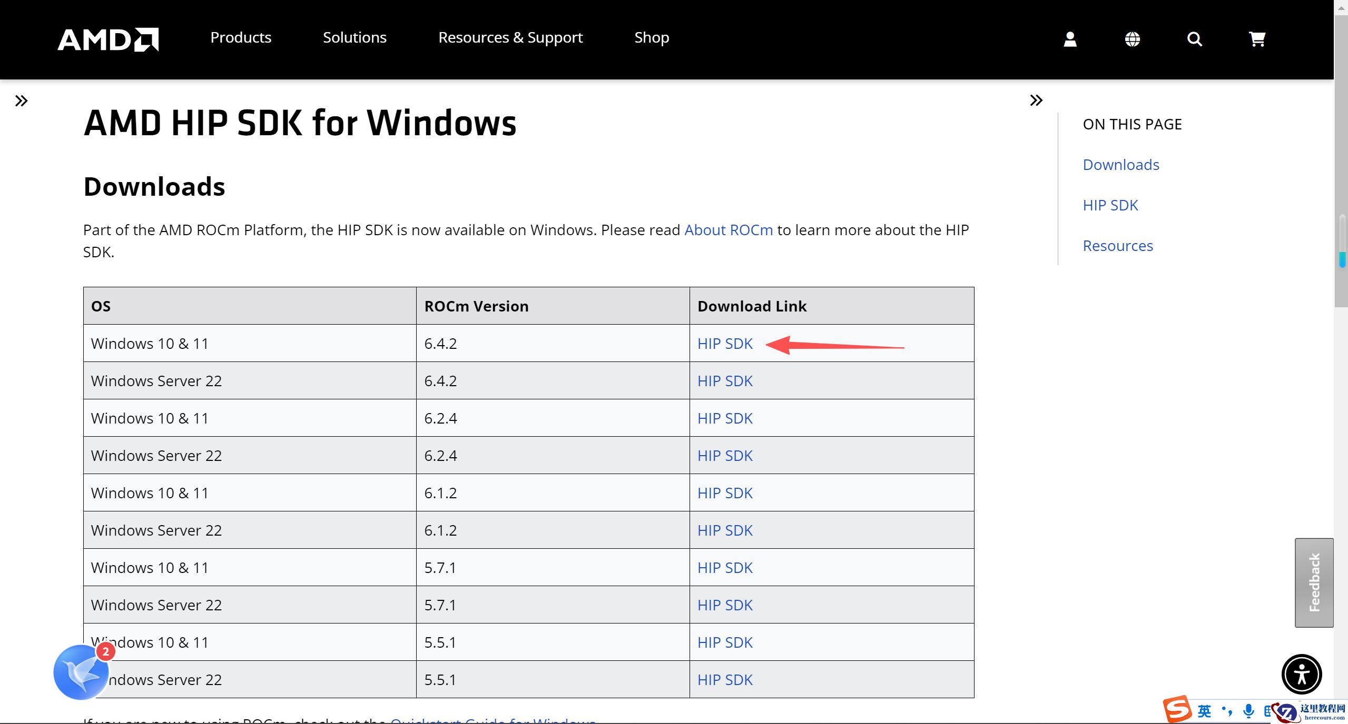Click the microphone icon in input toolbar
Screen dimensions: 1348x724
[x=1248, y=711]
